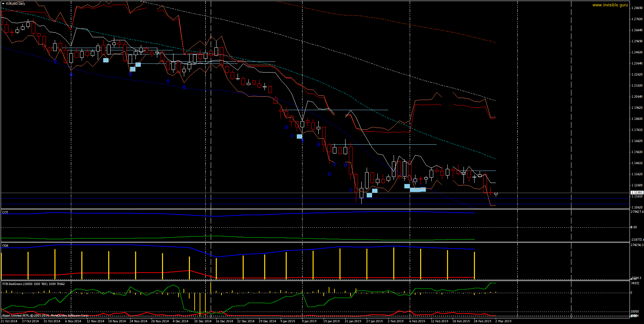Viewport: 644px width, 324px height.
Task: Click the 6 Feb 2015 date label
Action: [417, 321]
